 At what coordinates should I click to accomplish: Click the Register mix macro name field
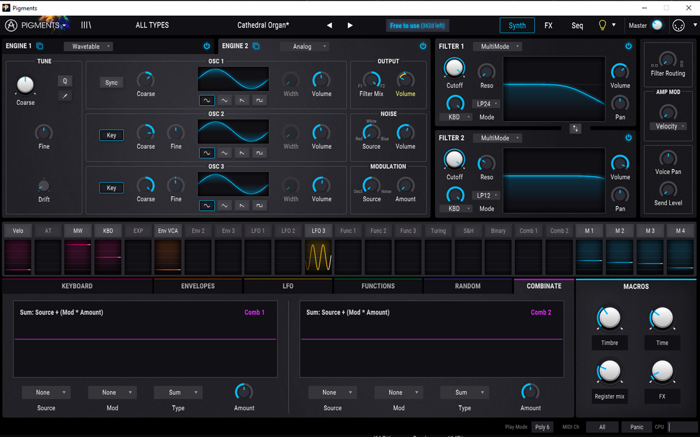point(610,397)
